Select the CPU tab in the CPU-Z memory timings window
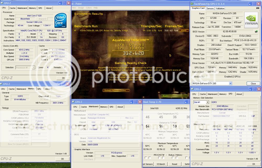The height and width of the screenshot is (168, 262). pos(3,89)
